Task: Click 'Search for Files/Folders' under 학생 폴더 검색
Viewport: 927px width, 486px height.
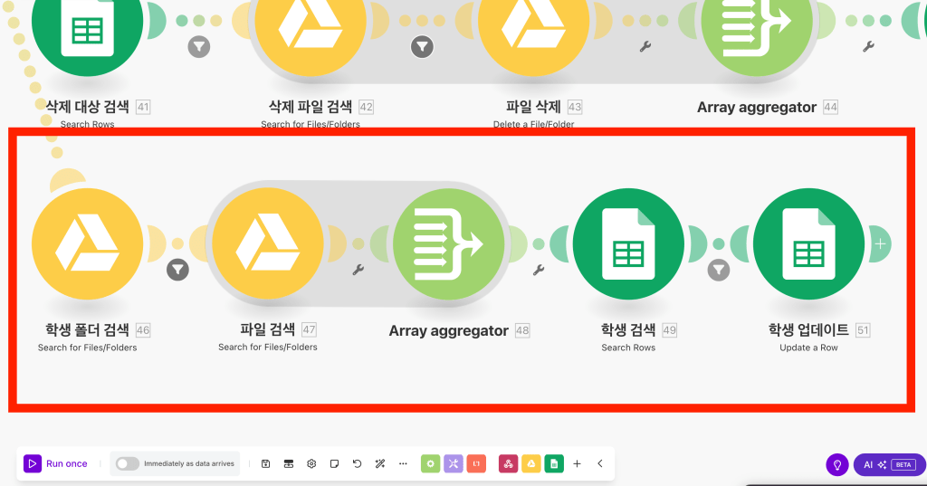Action: 88,348
